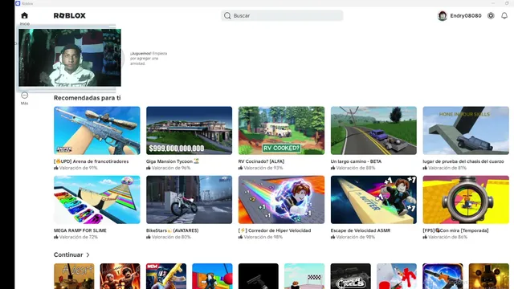
Task: Open the MEGA RAMP FOR SLIME thumbnail
Action: pos(96,200)
